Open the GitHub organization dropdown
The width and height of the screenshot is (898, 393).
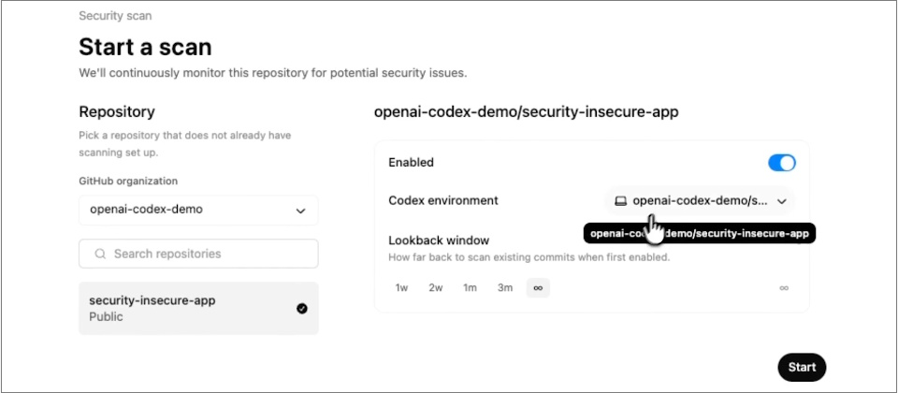click(198, 211)
